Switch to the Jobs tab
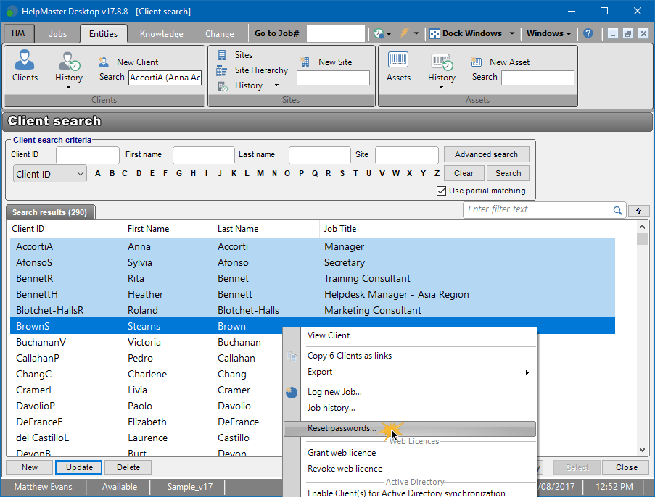The height and width of the screenshot is (497, 655). [x=57, y=34]
